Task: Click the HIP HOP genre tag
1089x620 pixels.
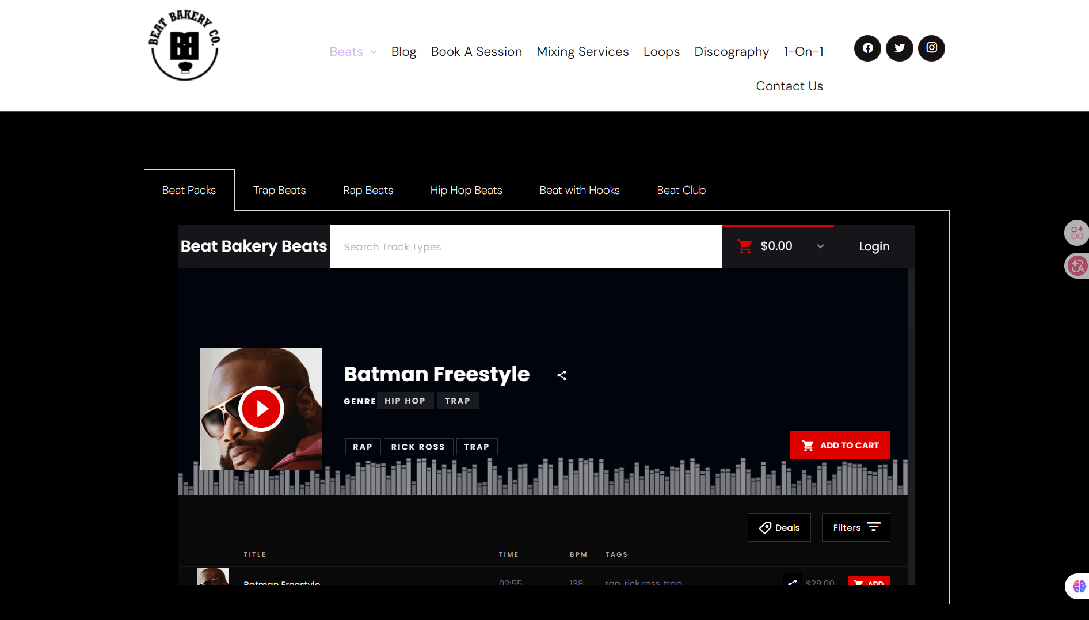Action: pos(405,401)
